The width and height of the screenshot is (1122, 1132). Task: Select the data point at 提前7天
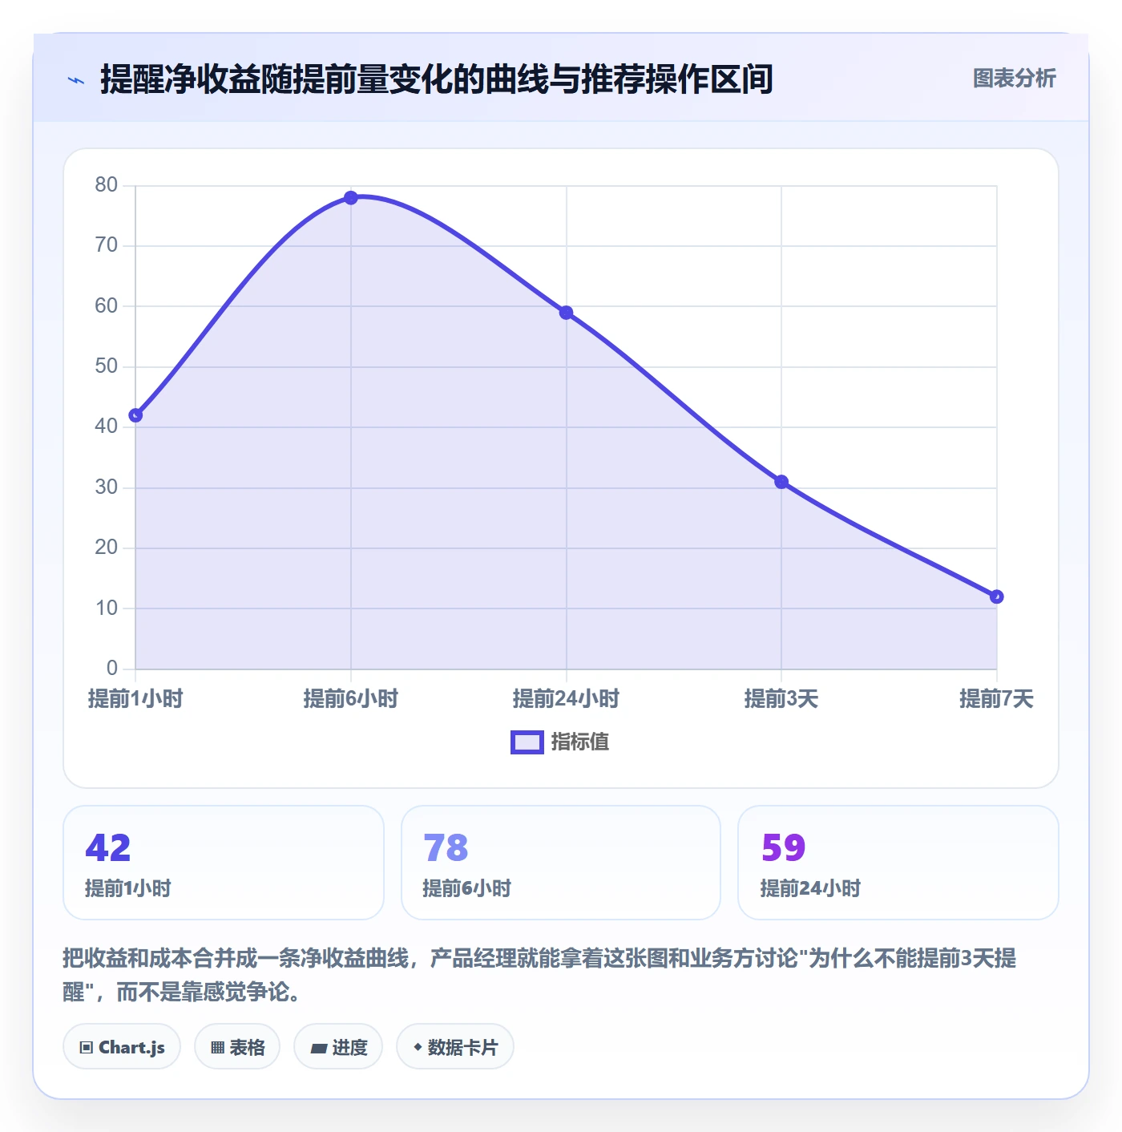[996, 596]
